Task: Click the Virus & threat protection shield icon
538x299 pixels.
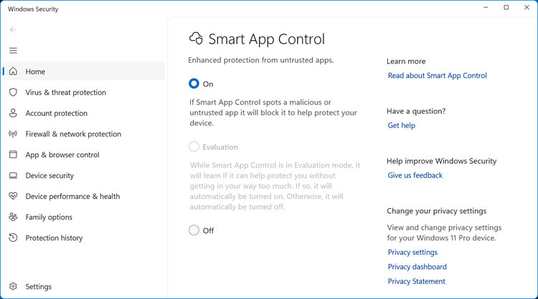Action: coord(13,92)
